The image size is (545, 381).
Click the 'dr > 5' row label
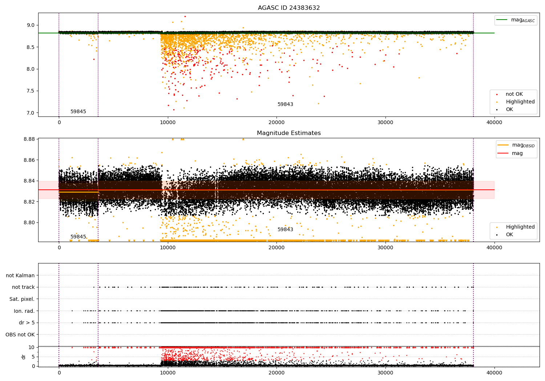[x=27, y=323]
